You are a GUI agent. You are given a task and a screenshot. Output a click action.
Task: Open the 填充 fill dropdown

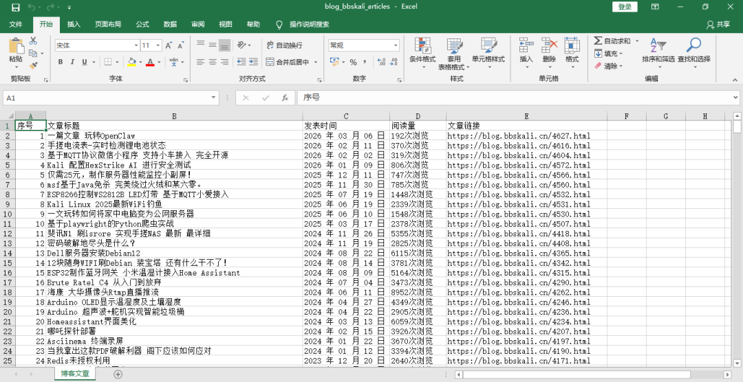pos(608,54)
